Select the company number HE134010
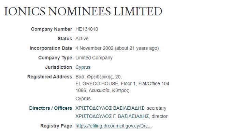 coord(87,29)
